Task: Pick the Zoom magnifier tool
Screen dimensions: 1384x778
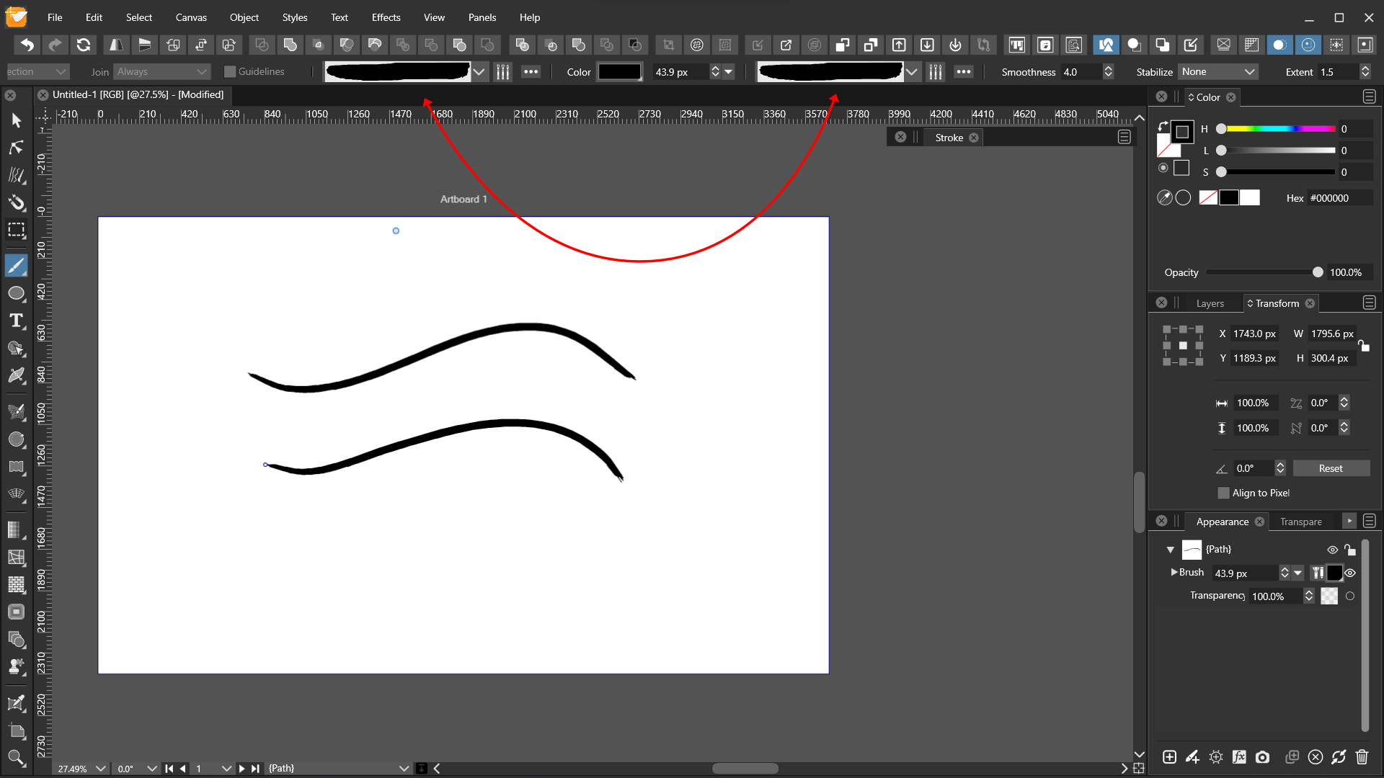Action: coord(16,757)
